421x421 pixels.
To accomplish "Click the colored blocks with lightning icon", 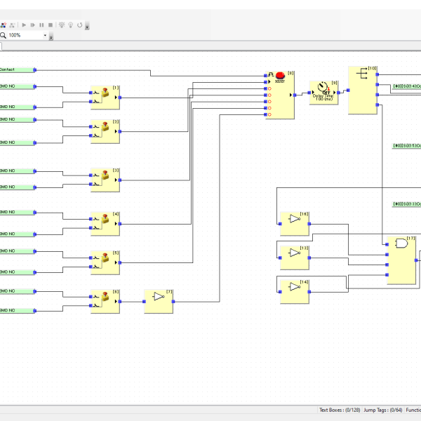I will click(x=4, y=25).
